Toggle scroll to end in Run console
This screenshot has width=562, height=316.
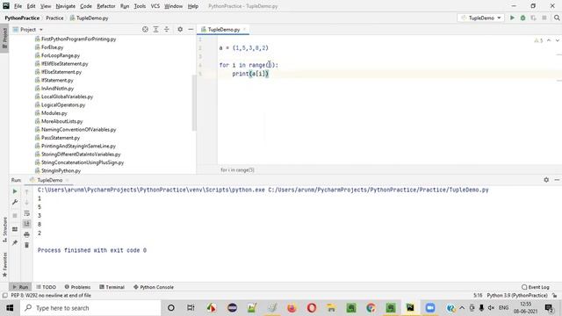[x=26, y=224]
